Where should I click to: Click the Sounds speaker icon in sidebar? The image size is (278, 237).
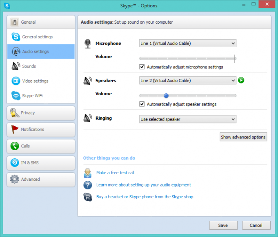[x=16, y=66]
